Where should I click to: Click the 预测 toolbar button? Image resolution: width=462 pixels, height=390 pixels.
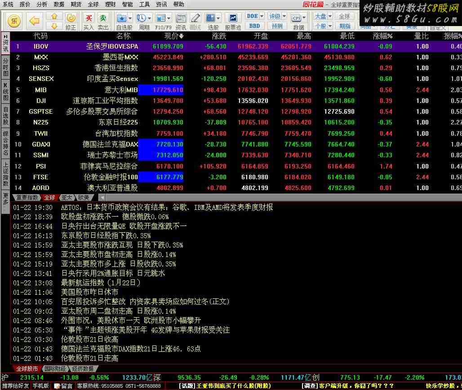tap(277, 26)
